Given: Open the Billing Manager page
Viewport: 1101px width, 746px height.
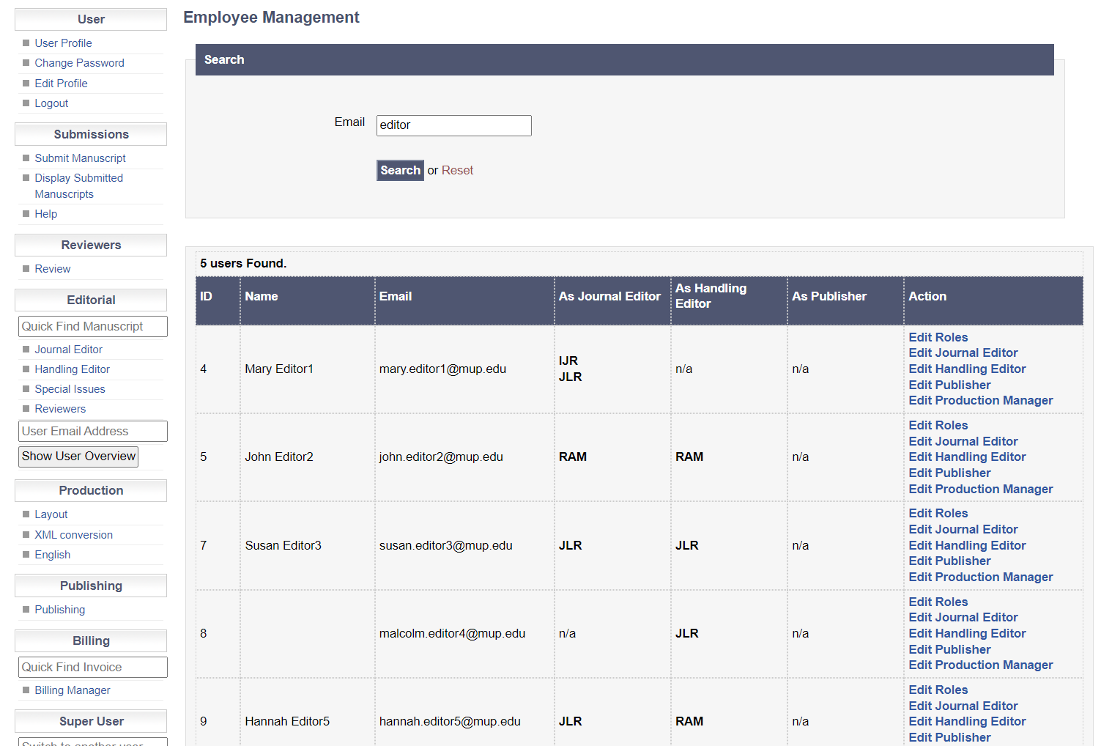Looking at the screenshot, I should click(x=72, y=690).
